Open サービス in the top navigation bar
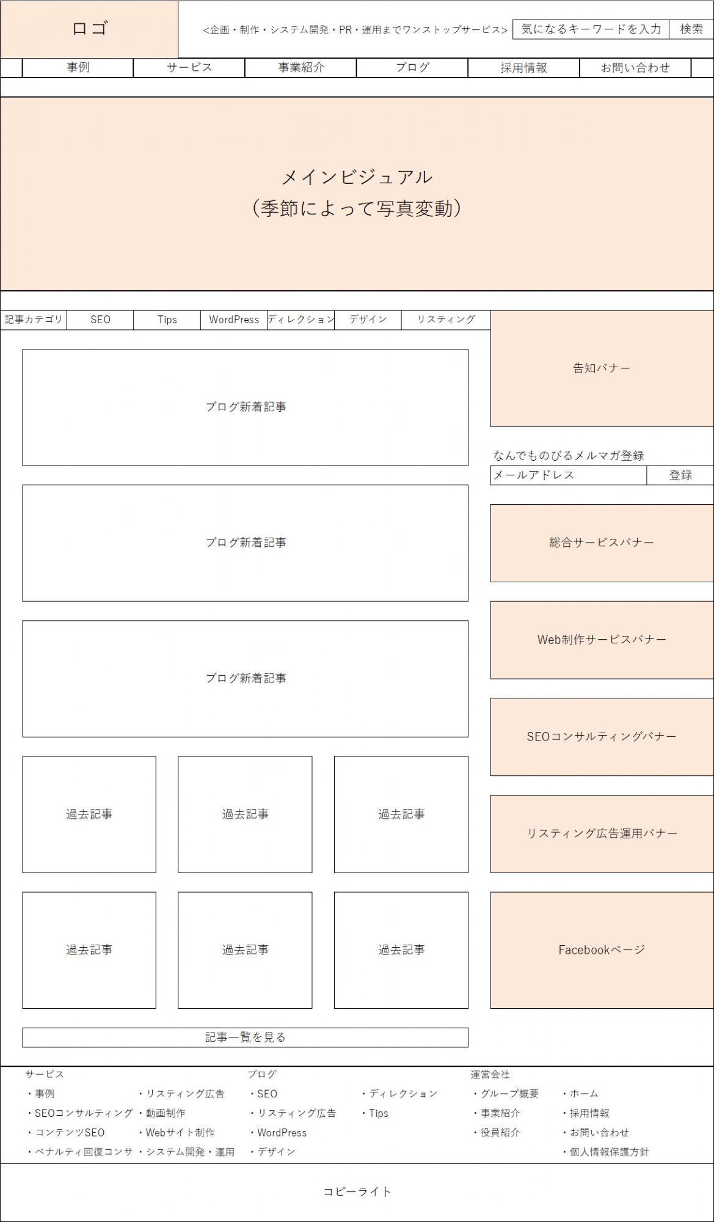 189,68
